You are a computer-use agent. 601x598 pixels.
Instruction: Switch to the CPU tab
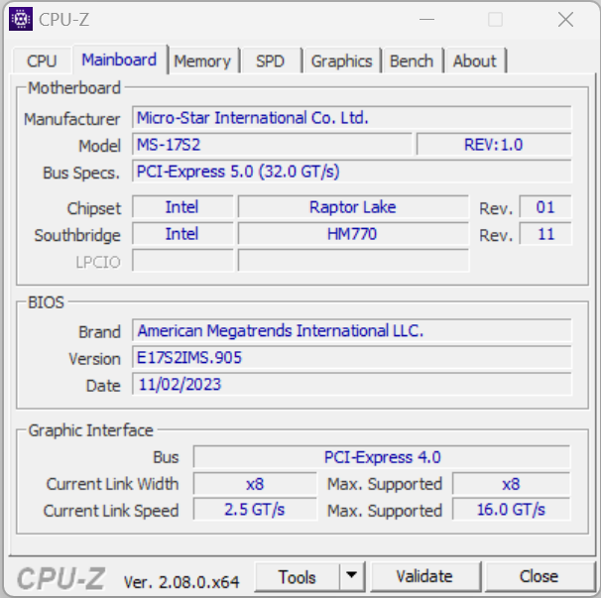point(42,60)
